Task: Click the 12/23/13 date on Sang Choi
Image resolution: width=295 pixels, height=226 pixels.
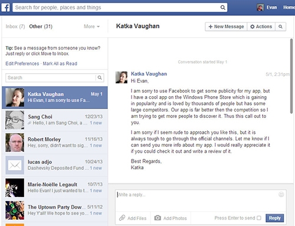Action: tap(94, 116)
